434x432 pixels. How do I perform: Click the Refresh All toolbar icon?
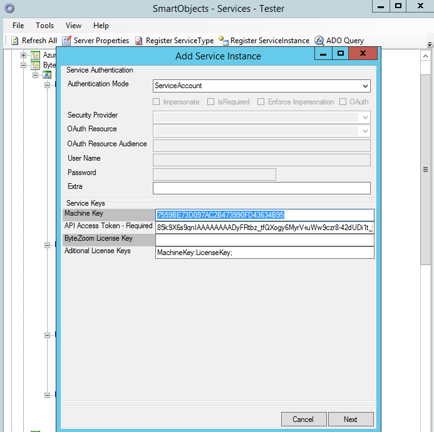[14, 41]
